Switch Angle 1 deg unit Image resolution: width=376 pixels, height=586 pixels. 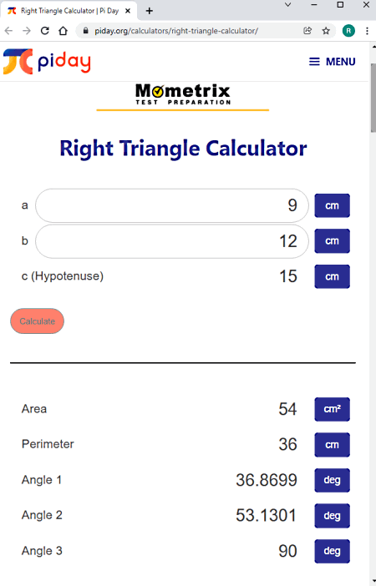coord(332,480)
